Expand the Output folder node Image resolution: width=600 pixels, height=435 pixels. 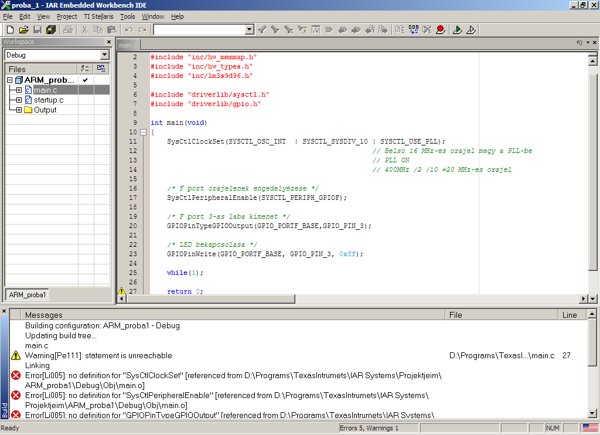[x=19, y=110]
